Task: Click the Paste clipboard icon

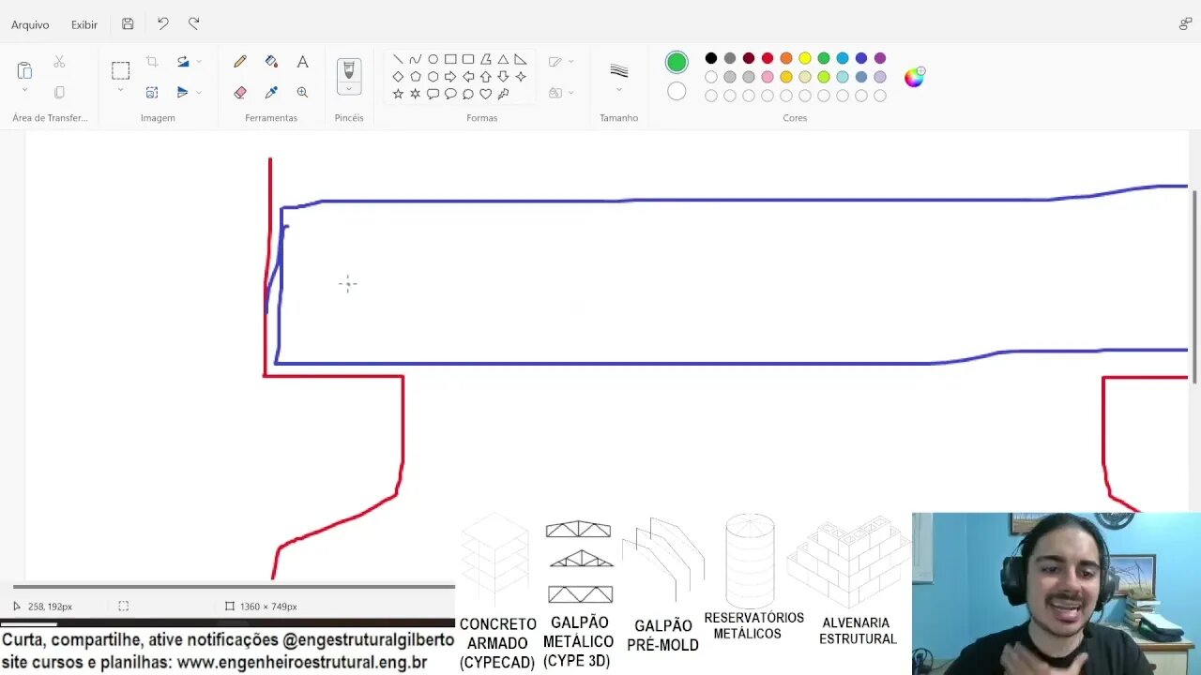Action: click(24, 70)
